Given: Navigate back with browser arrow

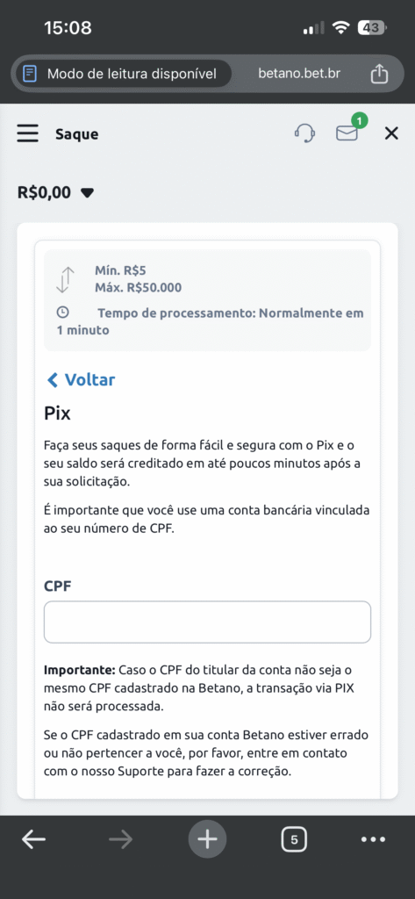Looking at the screenshot, I should click(x=34, y=839).
